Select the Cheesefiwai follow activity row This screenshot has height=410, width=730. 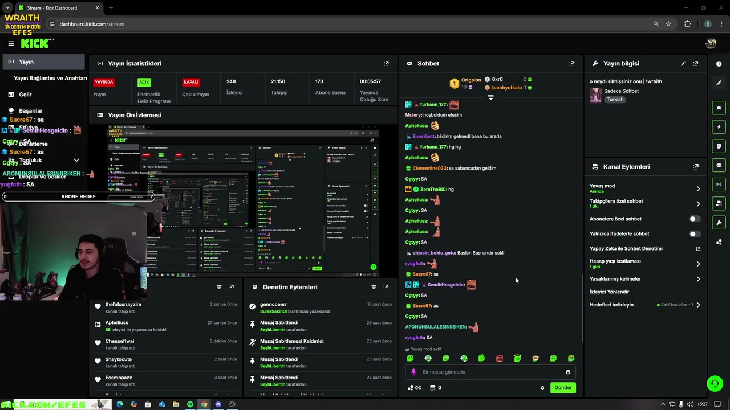(165, 345)
